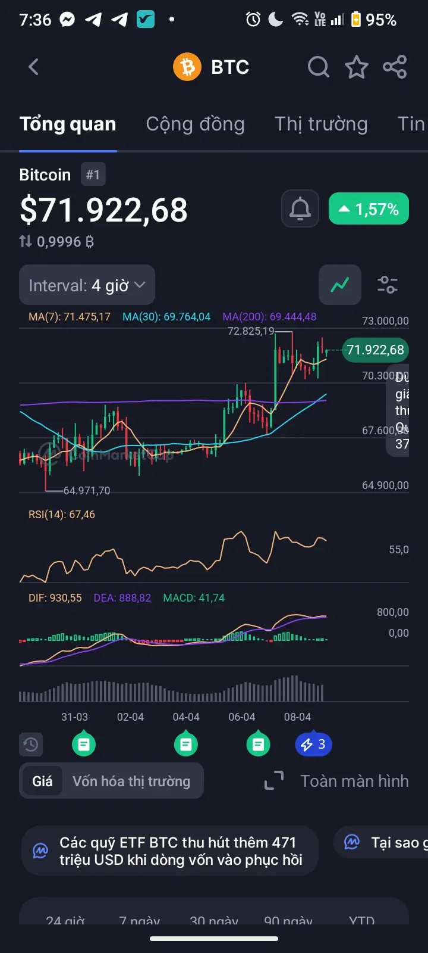Switch to the Thị trường tab
Screen dimensions: 428x953
[321, 124]
